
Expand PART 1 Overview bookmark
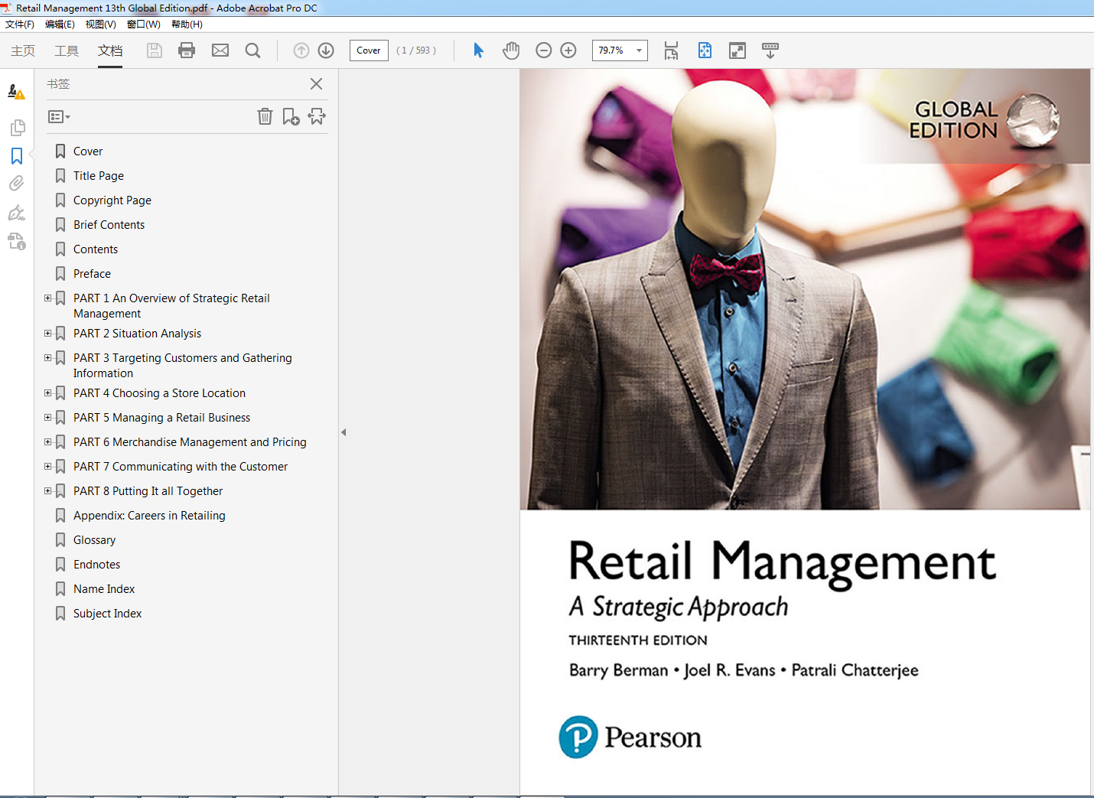click(48, 298)
